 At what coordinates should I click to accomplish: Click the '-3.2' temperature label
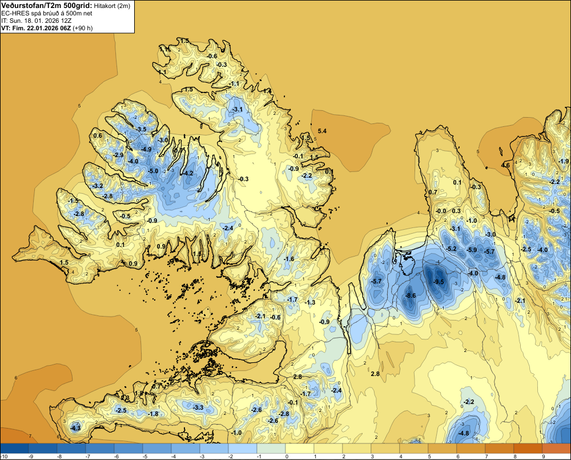98,186
